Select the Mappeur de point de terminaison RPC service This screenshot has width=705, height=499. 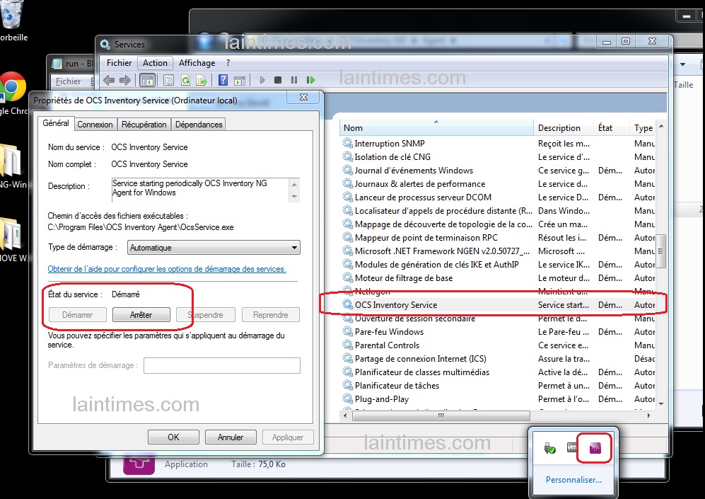coord(499,238)
